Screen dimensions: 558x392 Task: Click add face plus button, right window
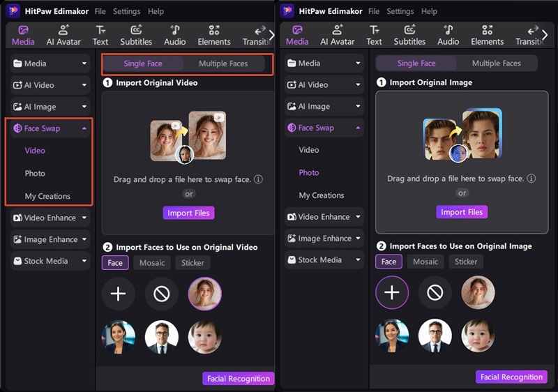pos(392,292)
